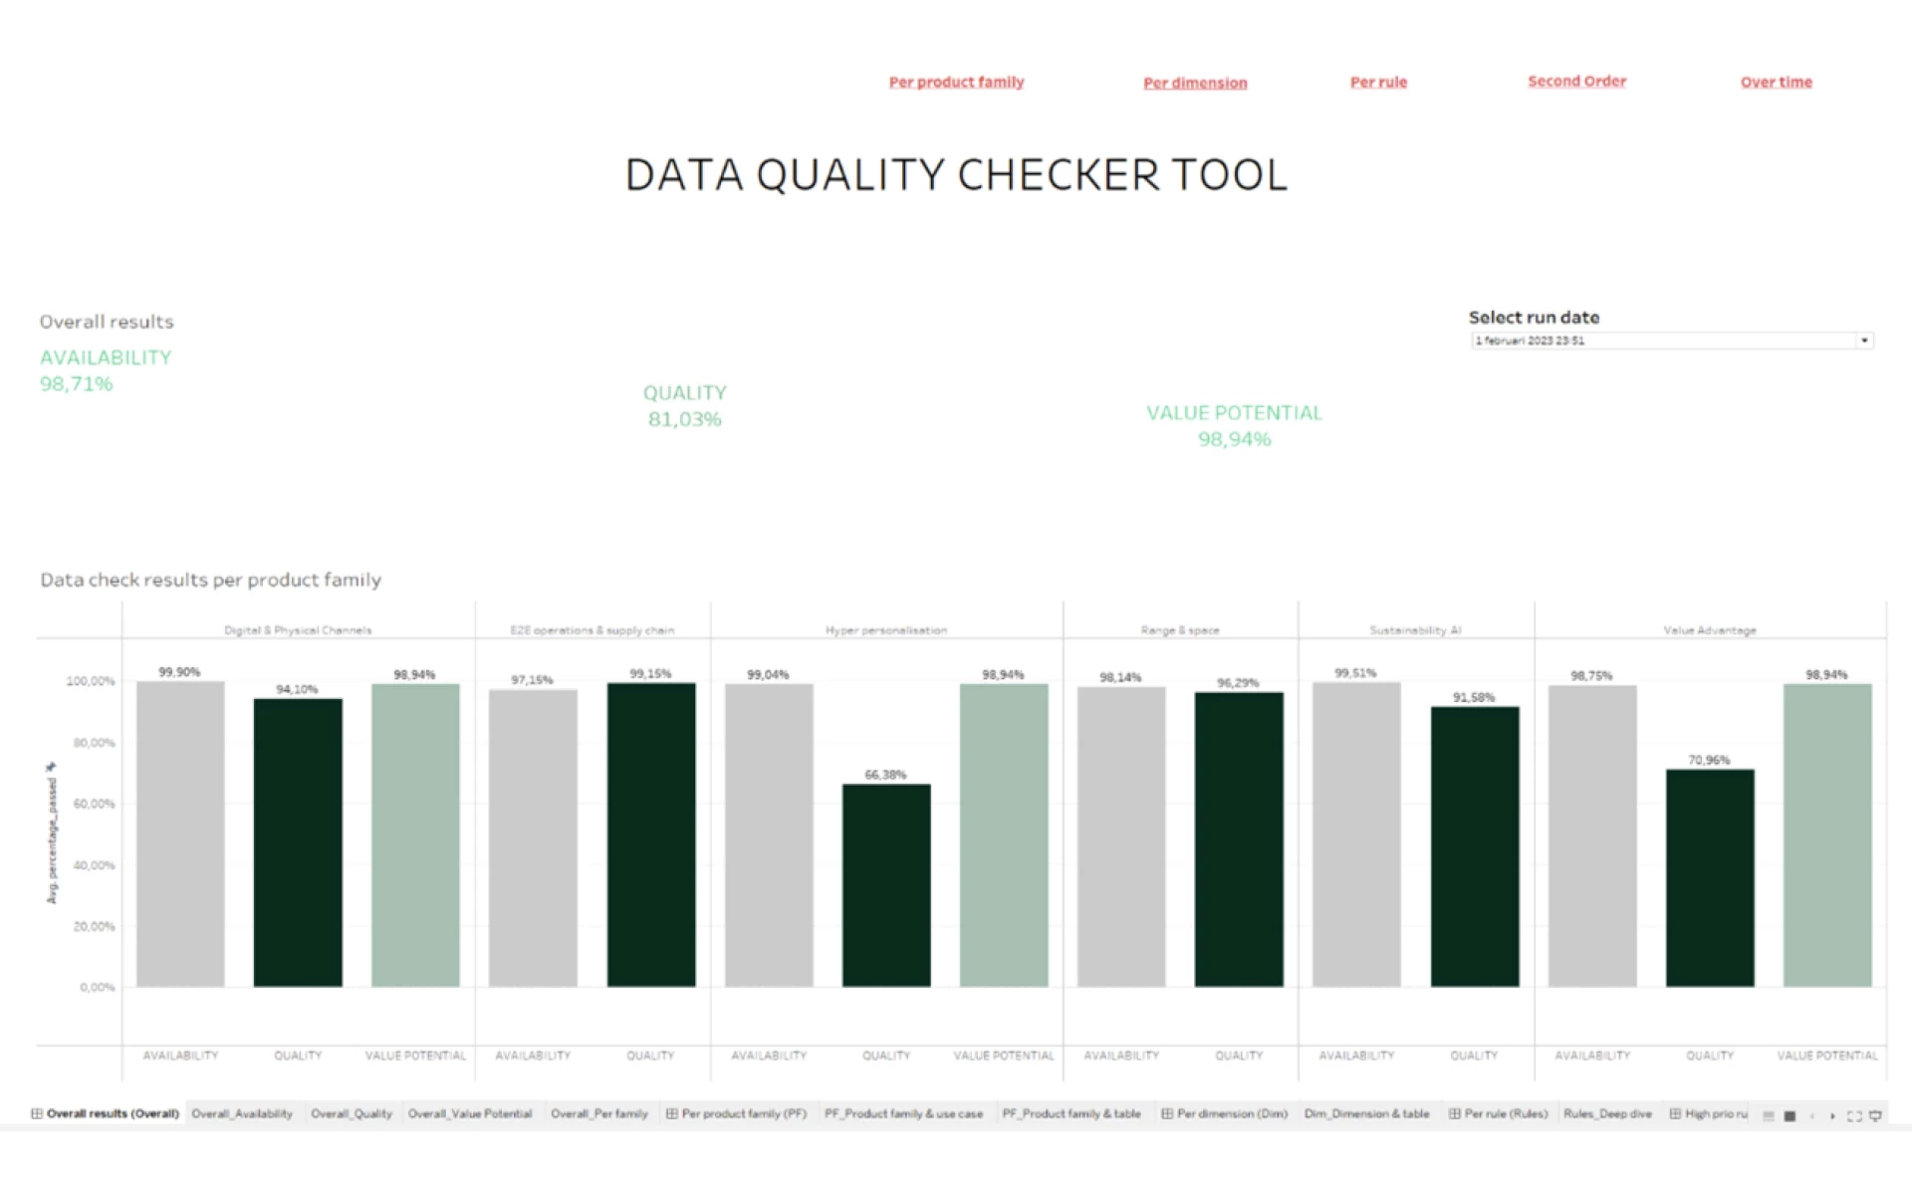1912x1195 pixels.
Task: Open the Overall_Per family sheet tab
Action: coord(599,1113)
